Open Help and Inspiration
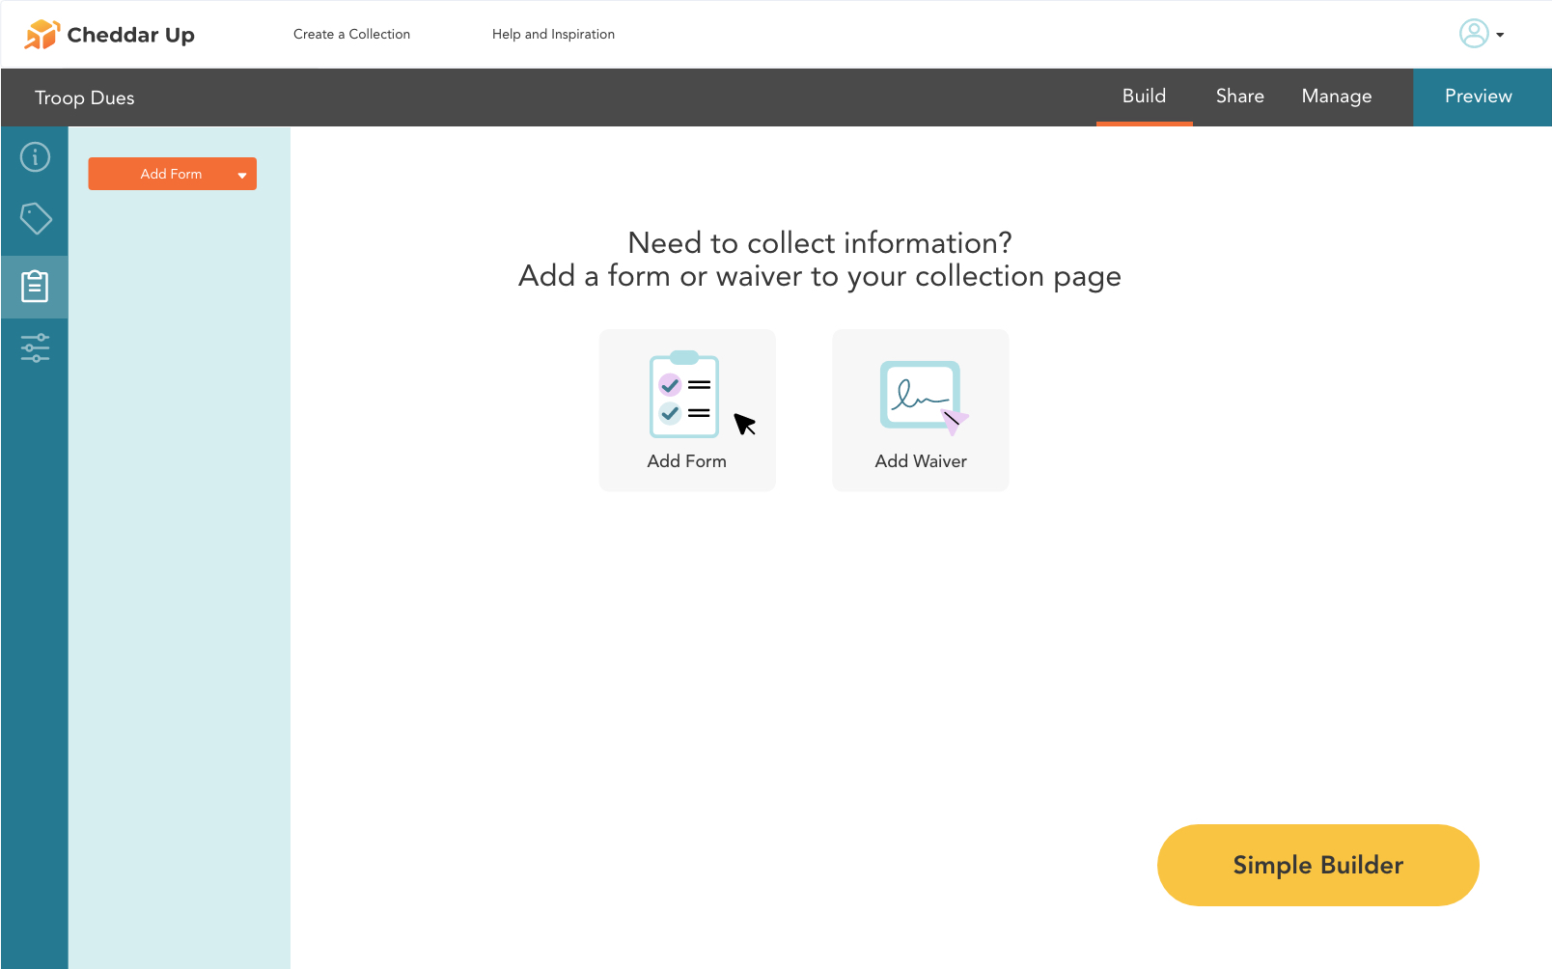This screenshot has width=1552, height=969. coord(553,34)
